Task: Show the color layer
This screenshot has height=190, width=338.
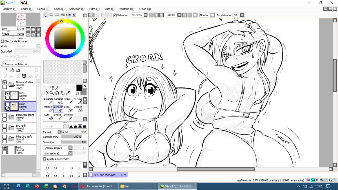Action: pyautogui.click(x=8, y=104)
